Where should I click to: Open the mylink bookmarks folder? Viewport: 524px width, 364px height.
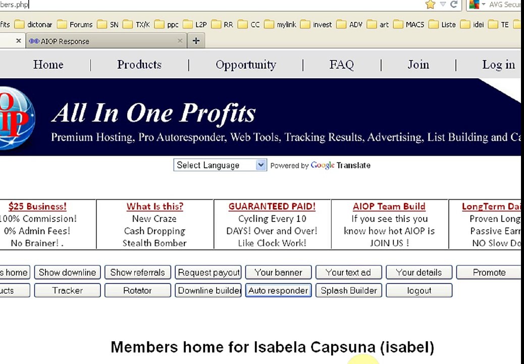[280, 24]
